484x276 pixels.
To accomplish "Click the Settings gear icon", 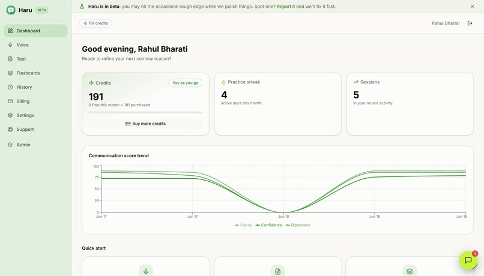I will click(x=10, y=115).
